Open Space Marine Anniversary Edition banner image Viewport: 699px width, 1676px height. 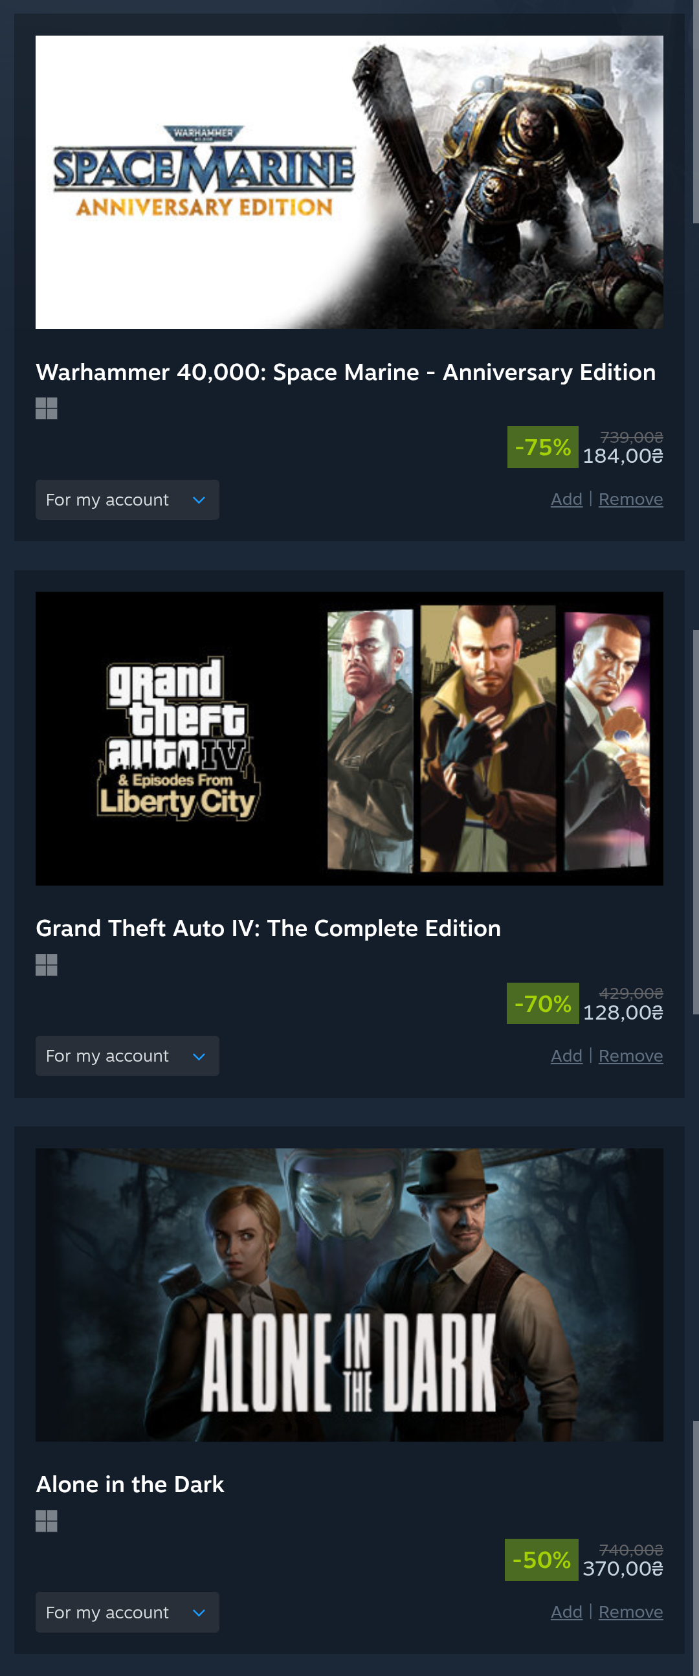point(349,182)
